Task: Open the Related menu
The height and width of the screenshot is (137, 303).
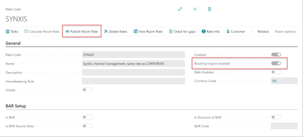Action: pyautogui.click(x=263, y=32)
